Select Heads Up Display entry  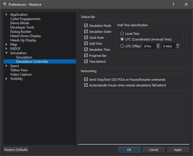(x=23, y=40)
